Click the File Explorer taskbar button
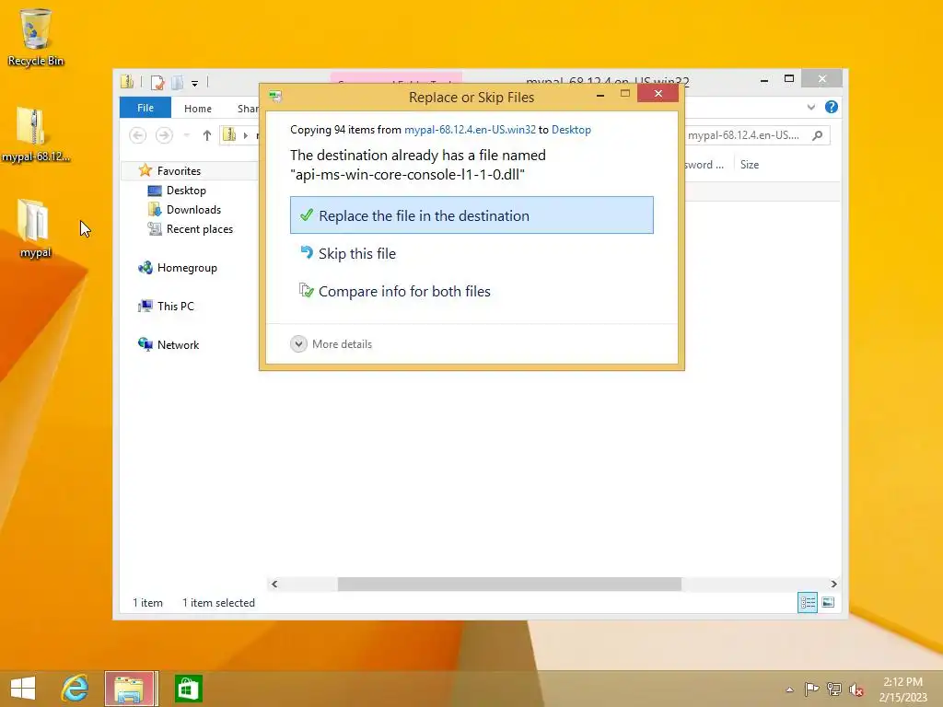943x707 pixels. pos(131,689)
